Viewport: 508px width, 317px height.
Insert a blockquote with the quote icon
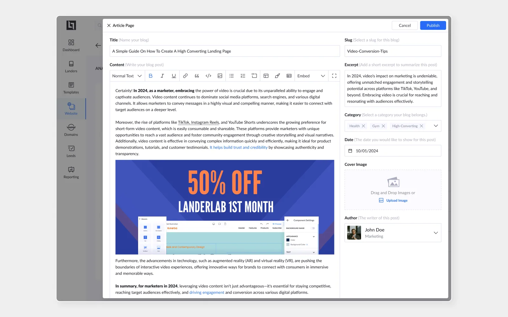click(x=197, y=76)
